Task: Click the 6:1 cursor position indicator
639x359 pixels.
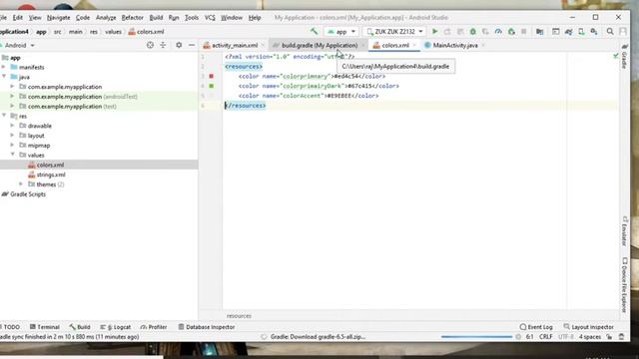Action: click(x=529, y=337)
